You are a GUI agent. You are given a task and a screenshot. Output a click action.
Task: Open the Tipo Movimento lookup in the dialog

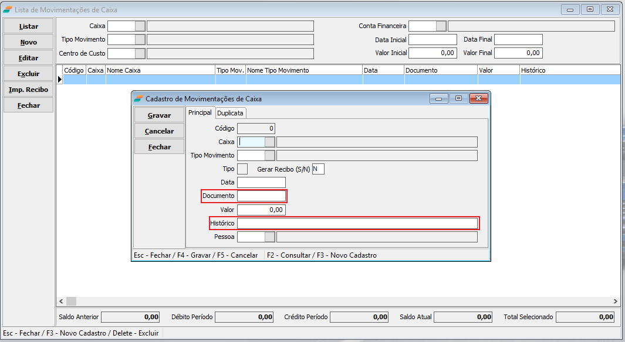pos(270,155)
